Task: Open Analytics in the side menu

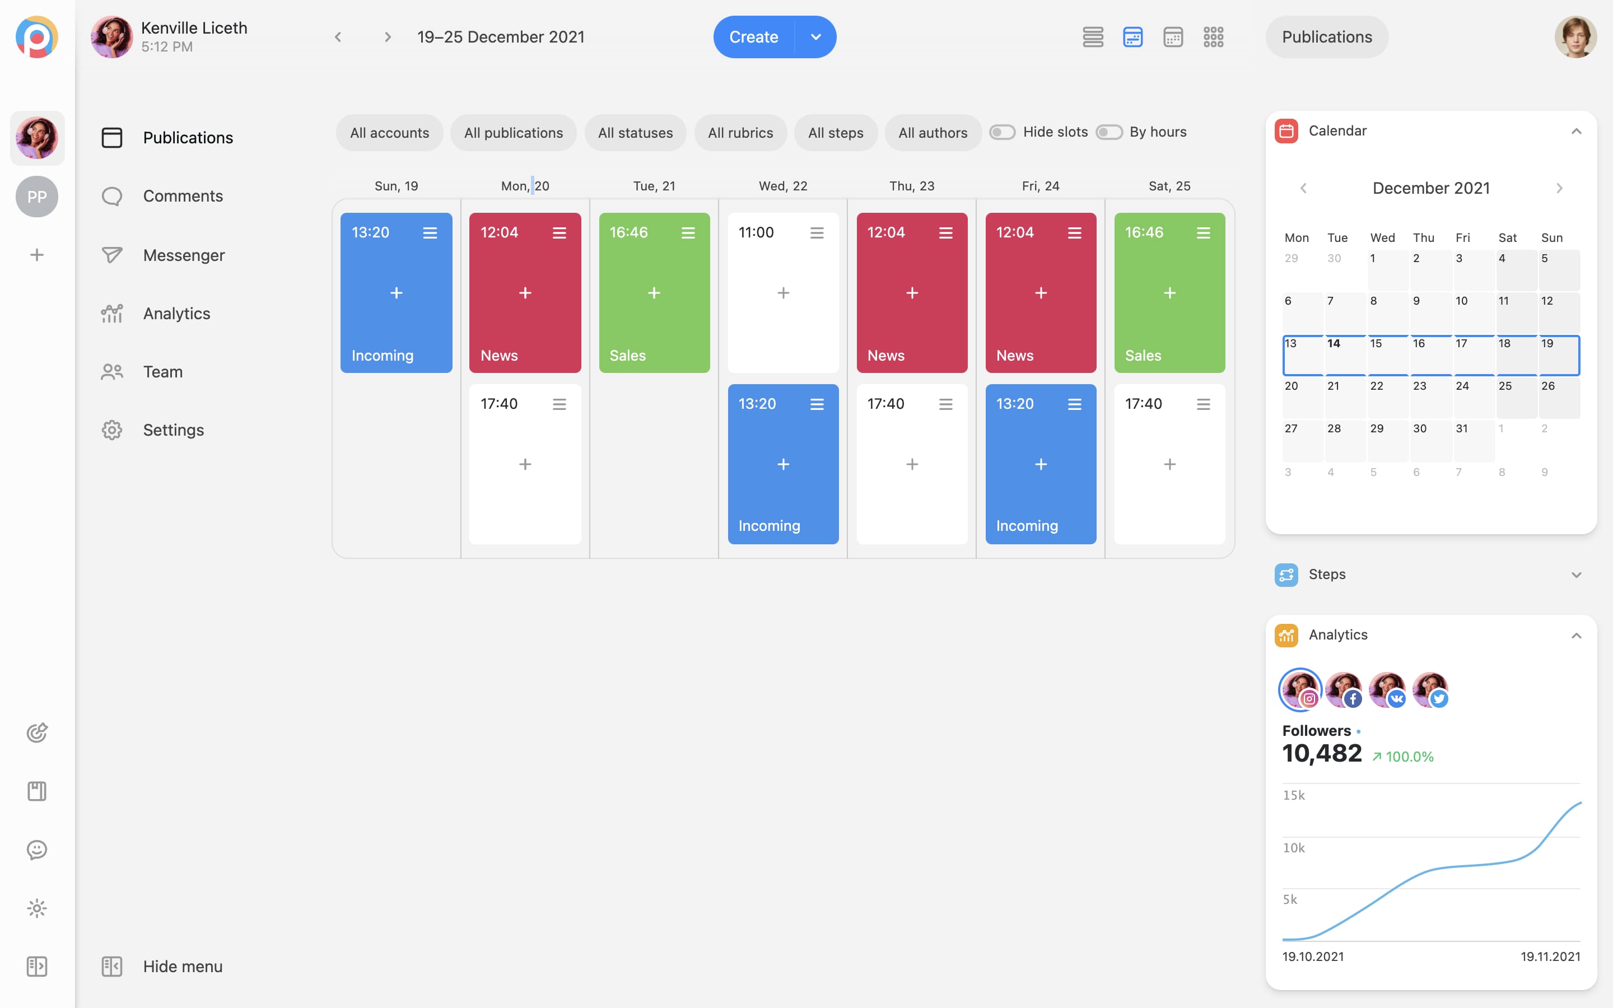Action: (155, 314)
